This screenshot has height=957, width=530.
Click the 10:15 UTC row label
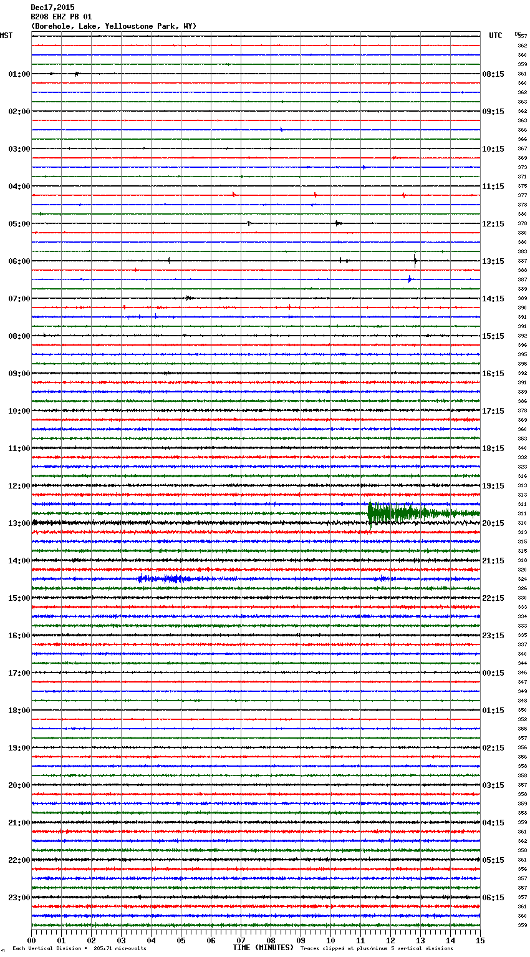[x=493, y=149]
